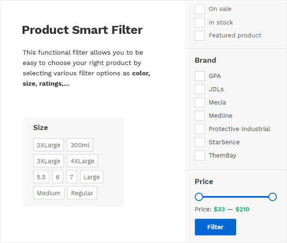Enable the In stock filter
This screenshot has height=243, width=287.
pyautogui.click(x=199, y=22)
